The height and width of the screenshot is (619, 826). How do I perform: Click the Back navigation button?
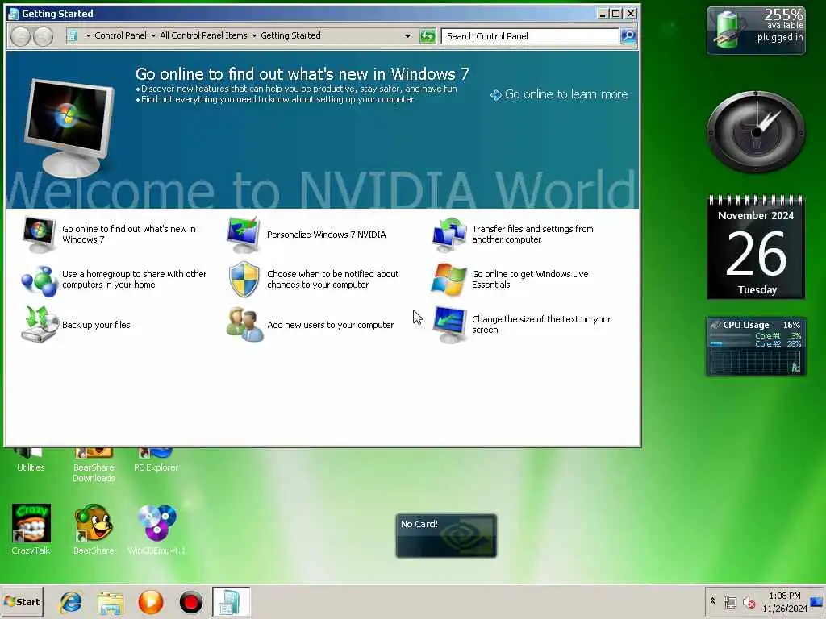(20, 36)
